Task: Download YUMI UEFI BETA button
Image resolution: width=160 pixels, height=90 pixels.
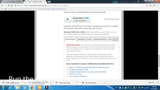Action: 77,19
